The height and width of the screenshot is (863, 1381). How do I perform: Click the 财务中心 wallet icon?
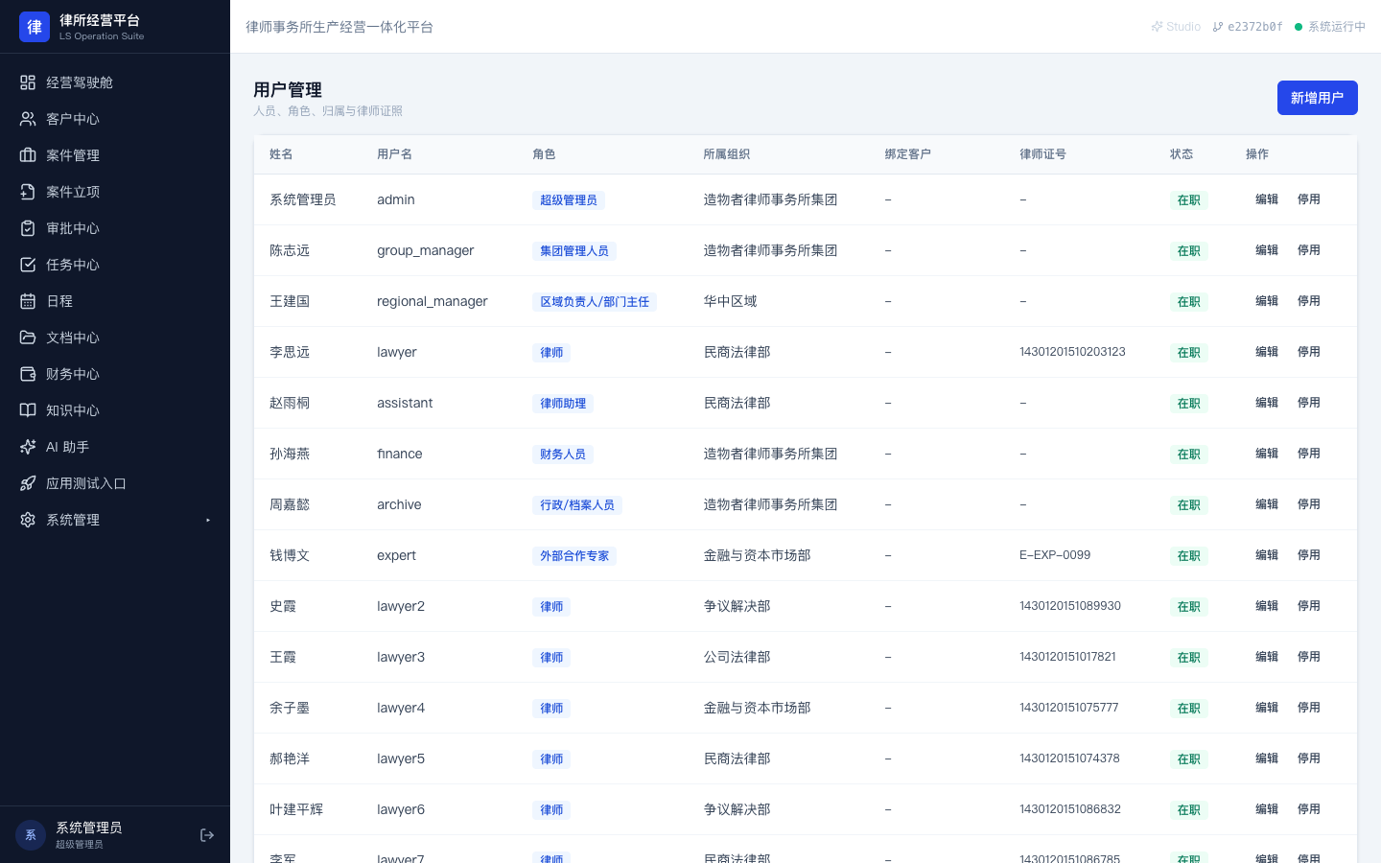tap(28, 374)
